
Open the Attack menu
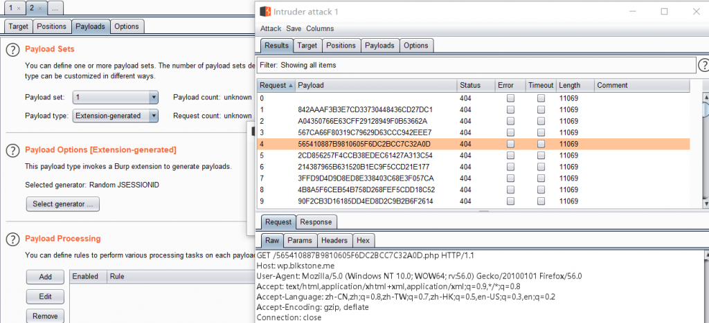tap(271, 29)
